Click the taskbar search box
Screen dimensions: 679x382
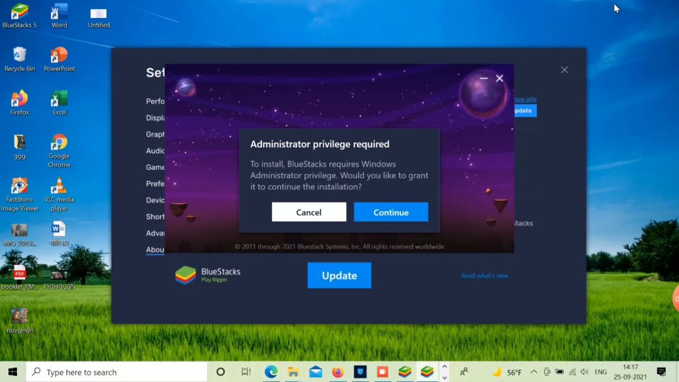click(117, 372)
